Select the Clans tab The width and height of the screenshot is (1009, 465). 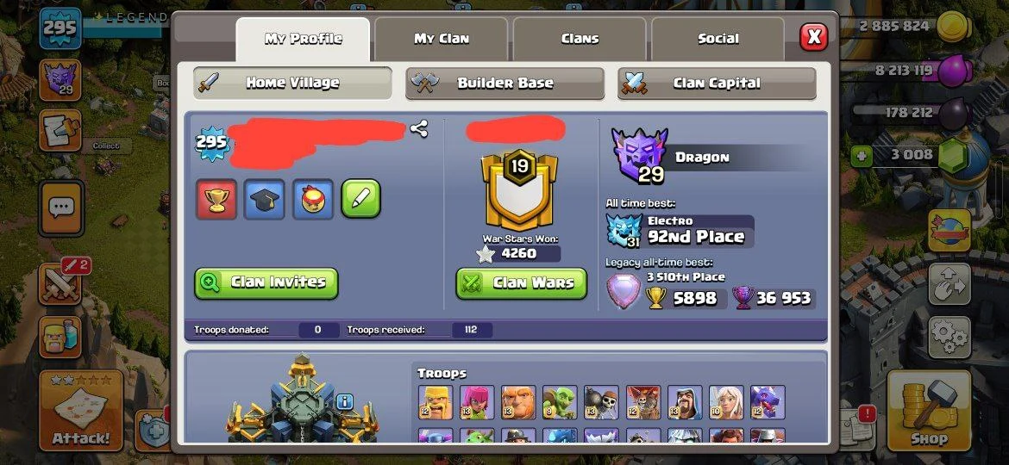580,39
